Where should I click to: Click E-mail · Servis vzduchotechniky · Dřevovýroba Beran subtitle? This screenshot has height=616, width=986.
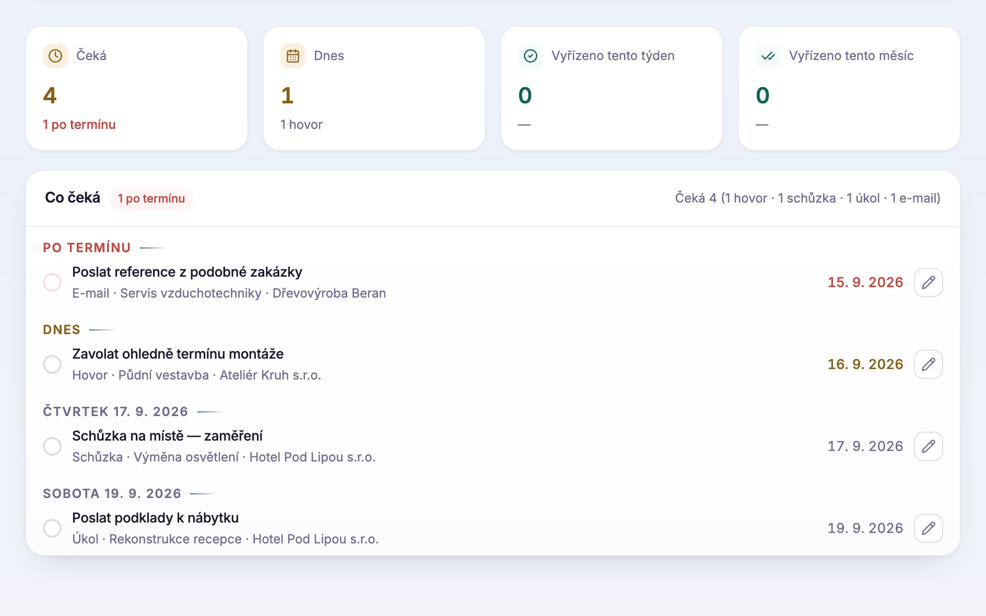229,293
